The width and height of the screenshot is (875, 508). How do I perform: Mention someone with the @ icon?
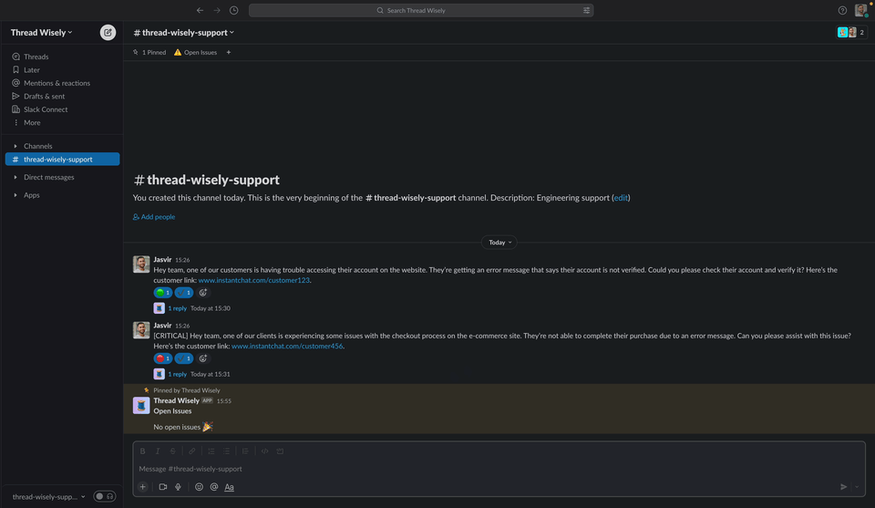(213, 487)
